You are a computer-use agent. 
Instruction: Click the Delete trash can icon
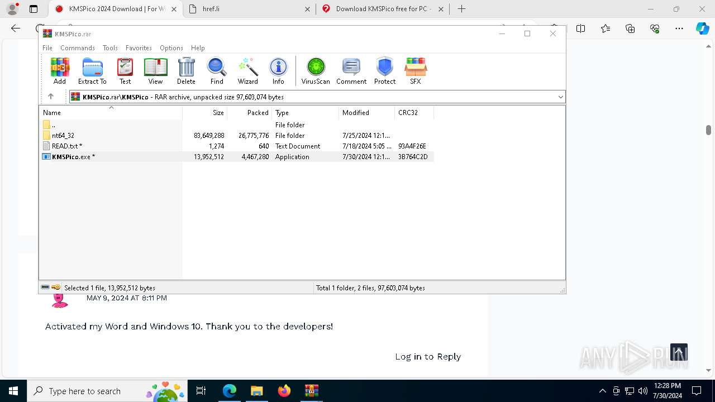(x=186, y=71)
